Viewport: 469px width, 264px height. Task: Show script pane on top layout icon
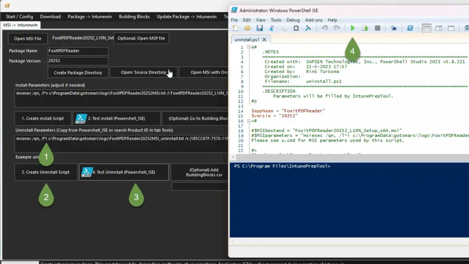point(426,28)
